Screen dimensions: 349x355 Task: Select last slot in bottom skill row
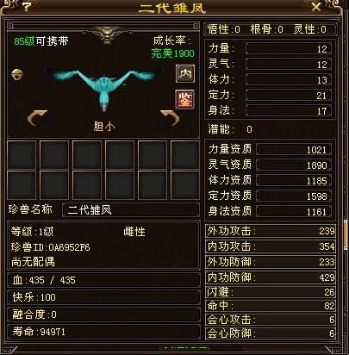pyautogui.click(x=185, y=184)
